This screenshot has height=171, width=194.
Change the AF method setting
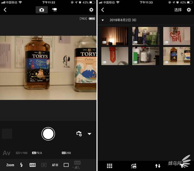point(55,165)
